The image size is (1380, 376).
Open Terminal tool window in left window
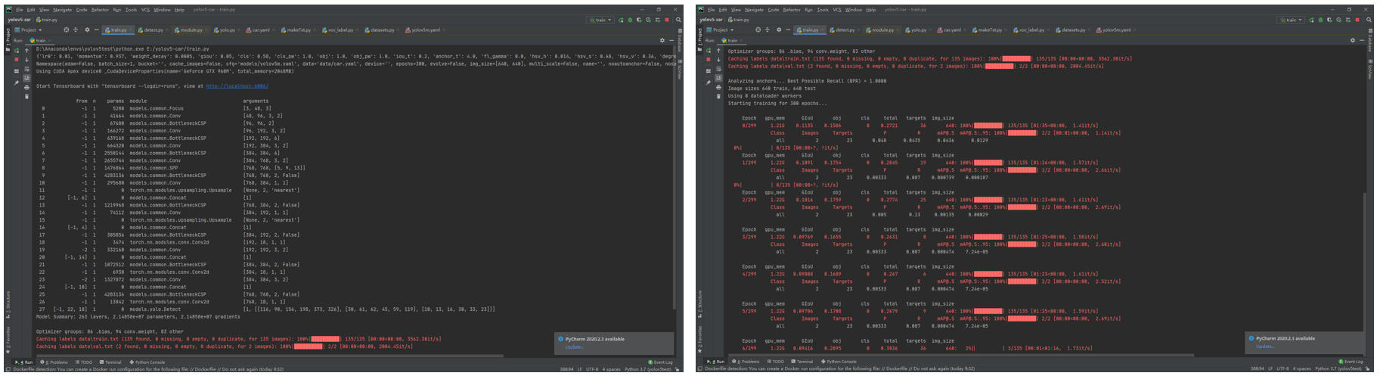tap(110, 362)
